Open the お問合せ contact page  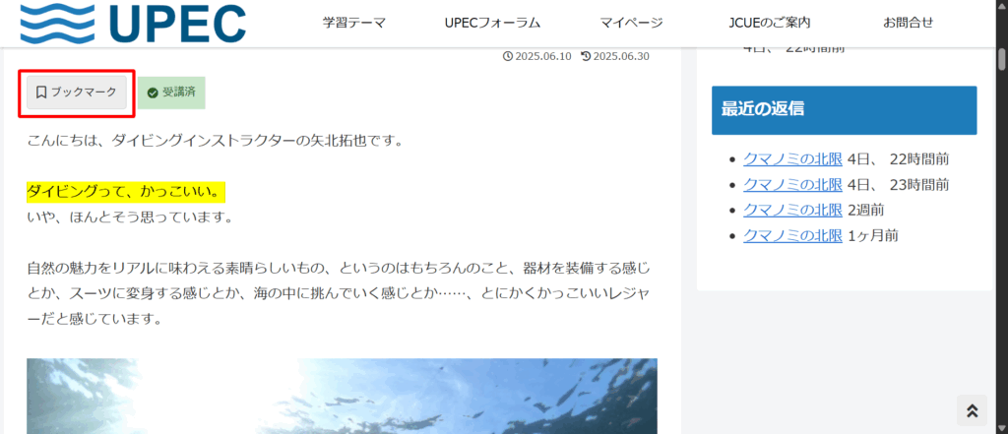coord(908,24)
